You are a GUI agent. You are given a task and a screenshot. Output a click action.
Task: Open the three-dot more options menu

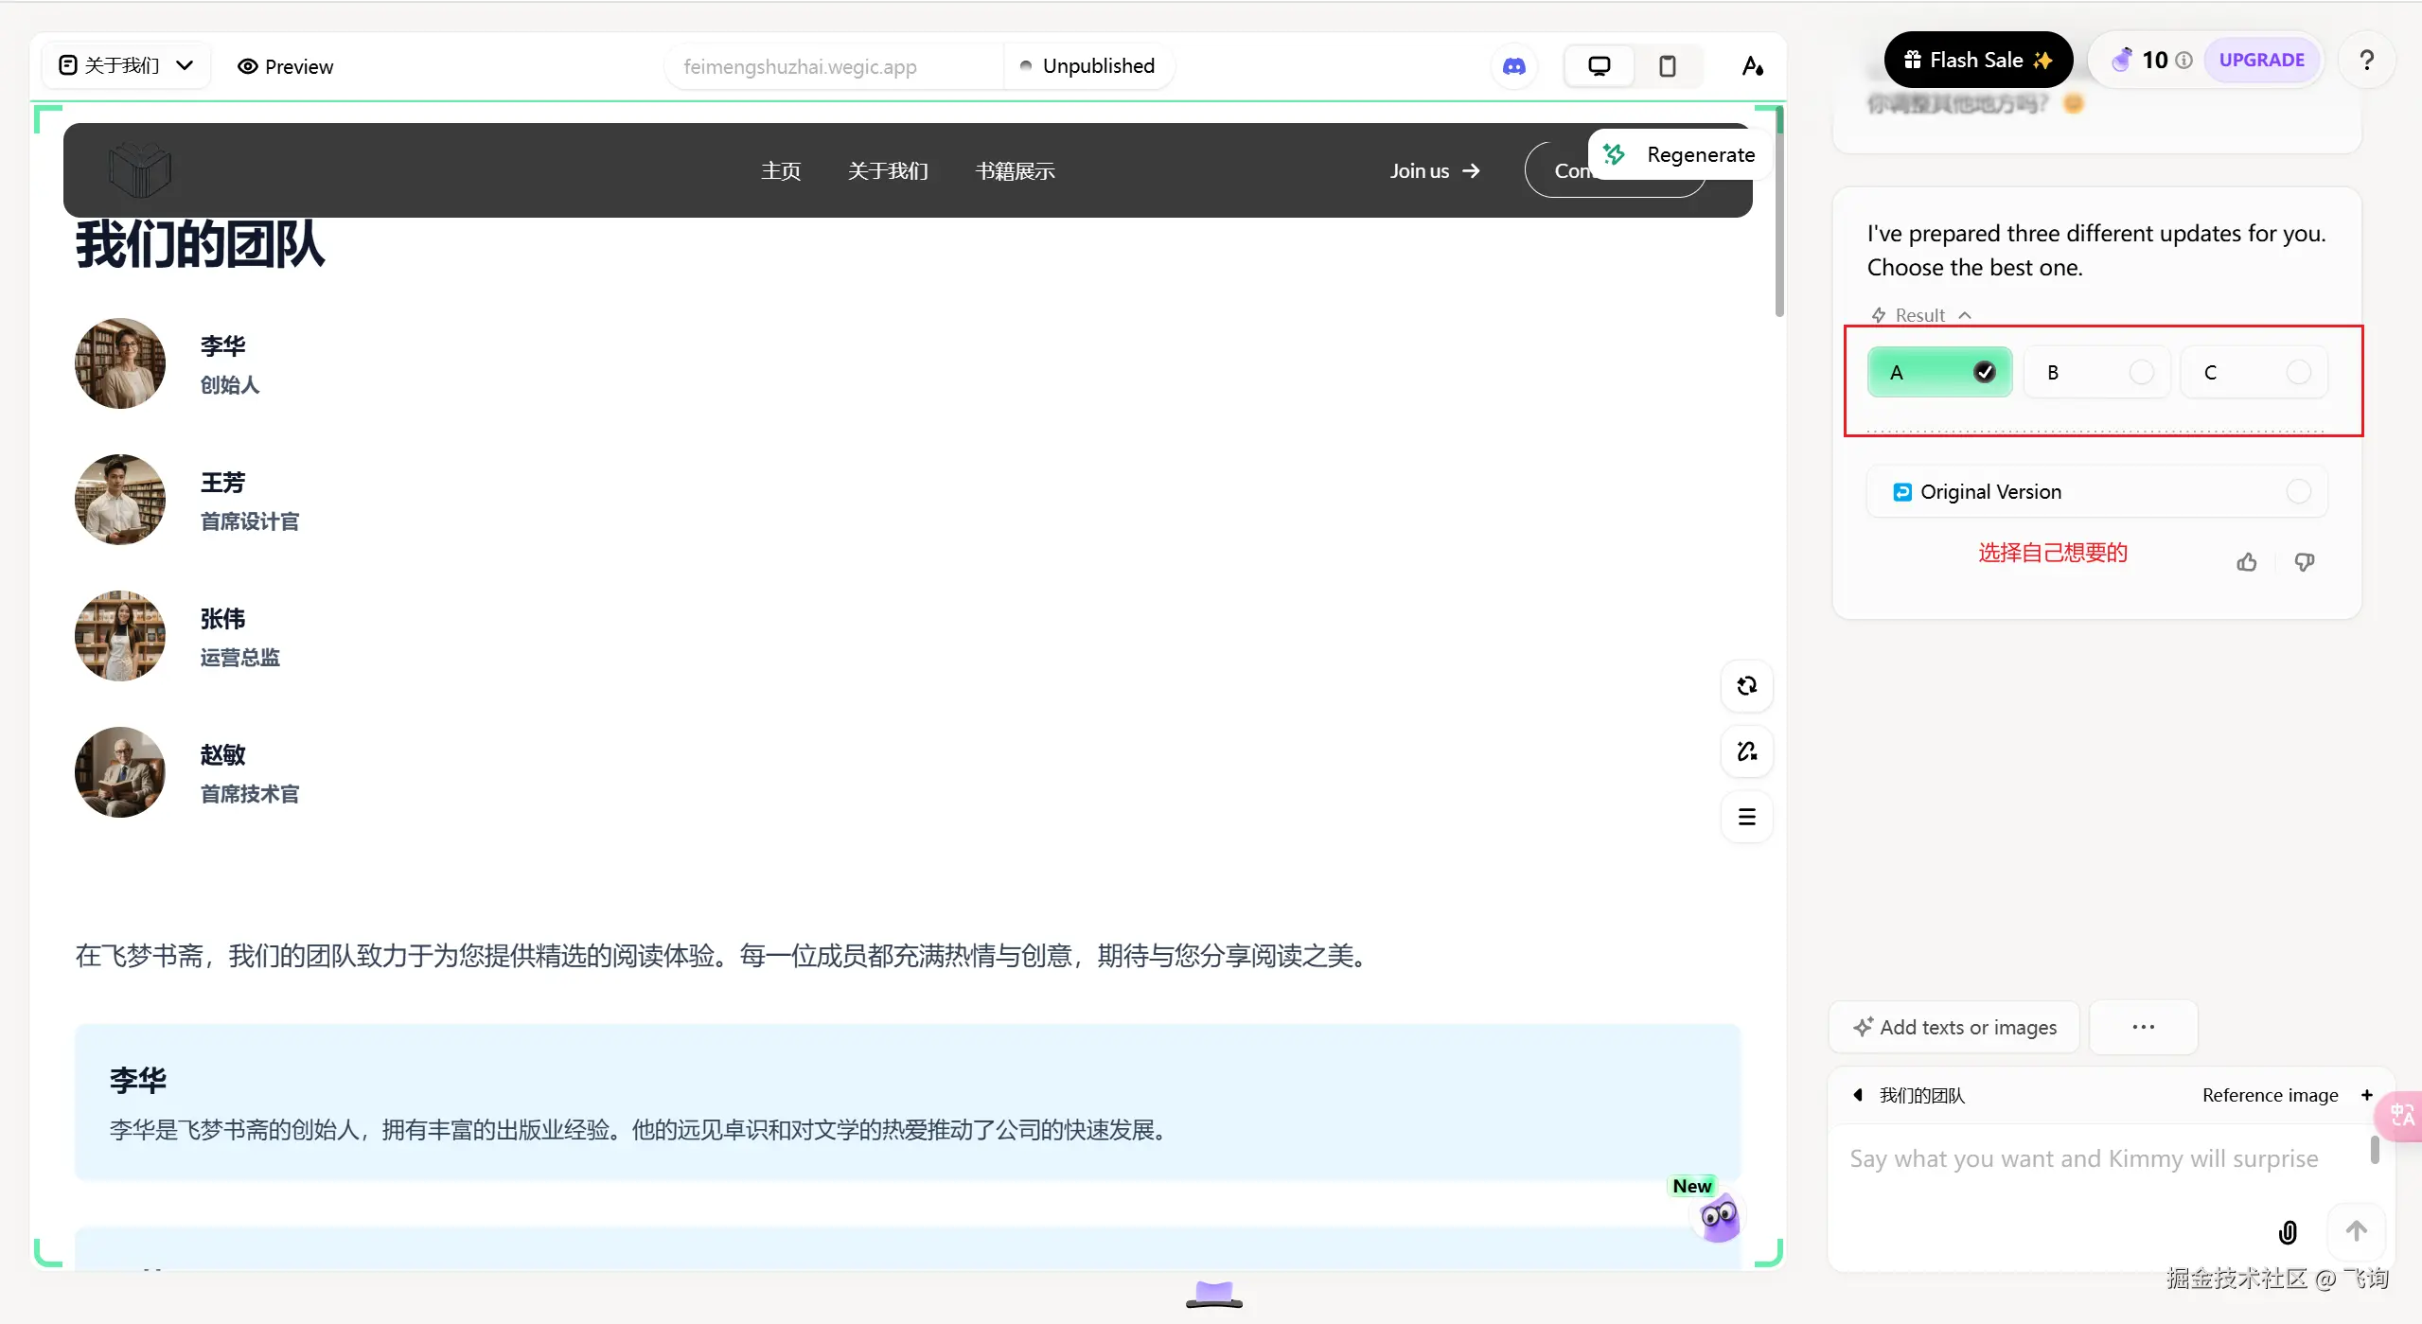pos(2143,1027)
